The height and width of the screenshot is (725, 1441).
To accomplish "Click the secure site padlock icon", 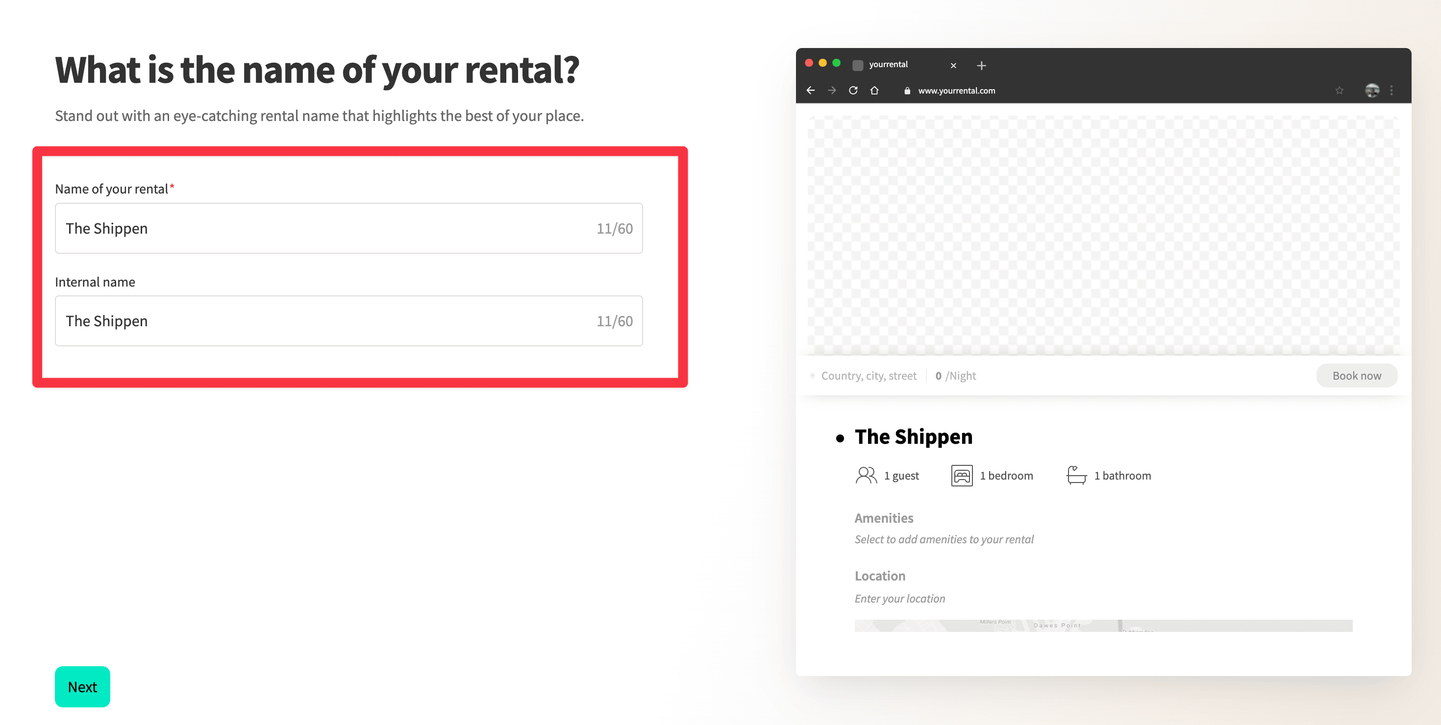I will pos(907,90).
